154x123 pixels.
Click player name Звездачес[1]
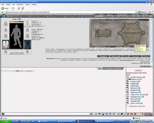[136, 97]
